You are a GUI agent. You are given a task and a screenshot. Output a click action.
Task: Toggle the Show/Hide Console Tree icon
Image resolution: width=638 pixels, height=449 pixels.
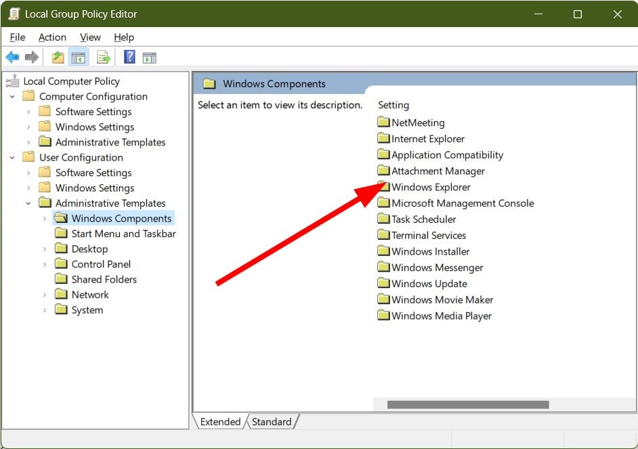[79, 57]
